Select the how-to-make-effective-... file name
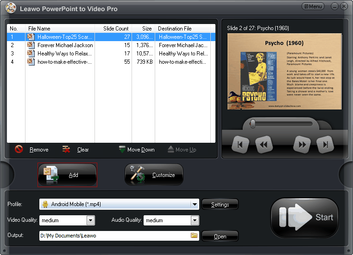 coord(64,62)
